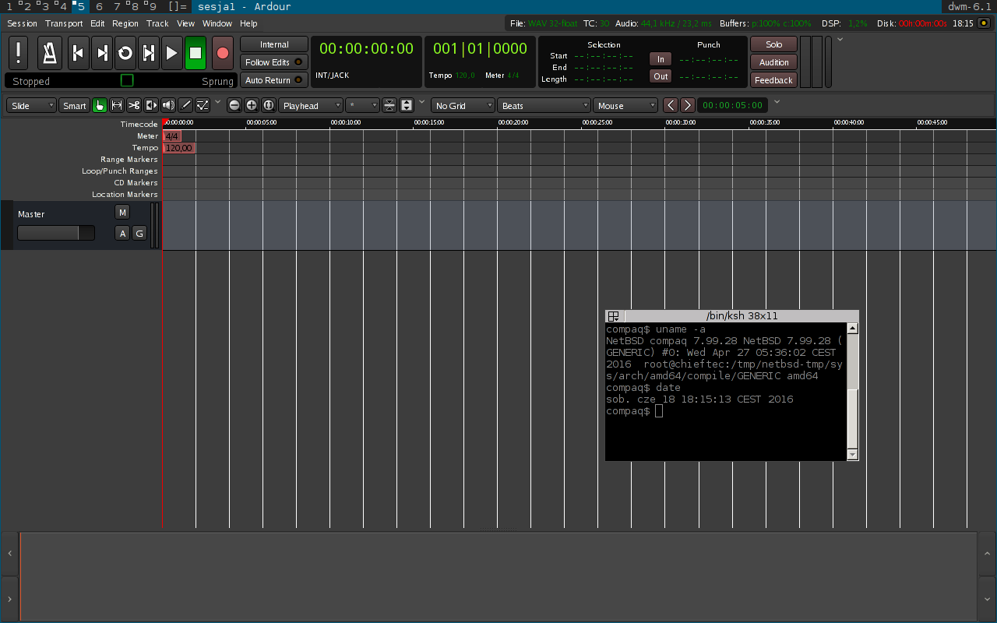Screen dimensions: 997x623
Task: Click the Audition alert button
Action: (x=773, y=62)
